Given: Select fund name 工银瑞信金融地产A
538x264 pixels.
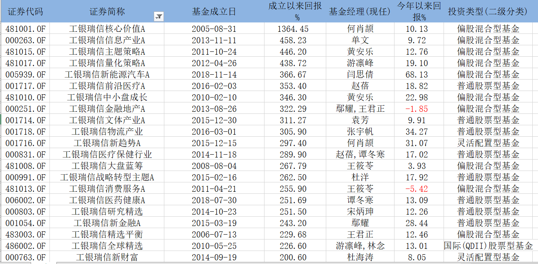Looking at the screenshot, I should click(x=107, y=109).
